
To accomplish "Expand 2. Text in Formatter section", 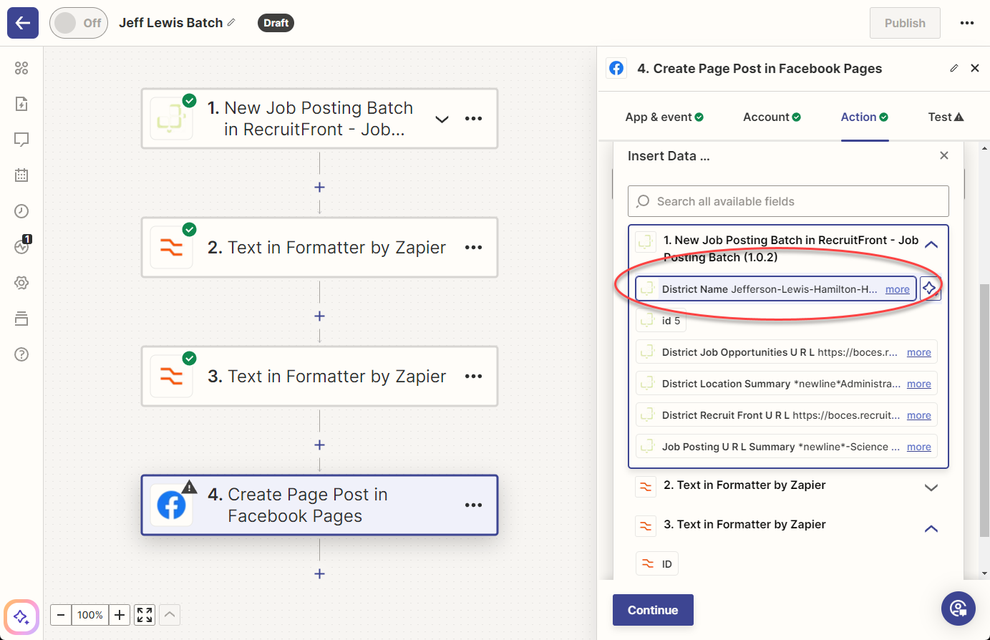I will [x=931, y=488].
